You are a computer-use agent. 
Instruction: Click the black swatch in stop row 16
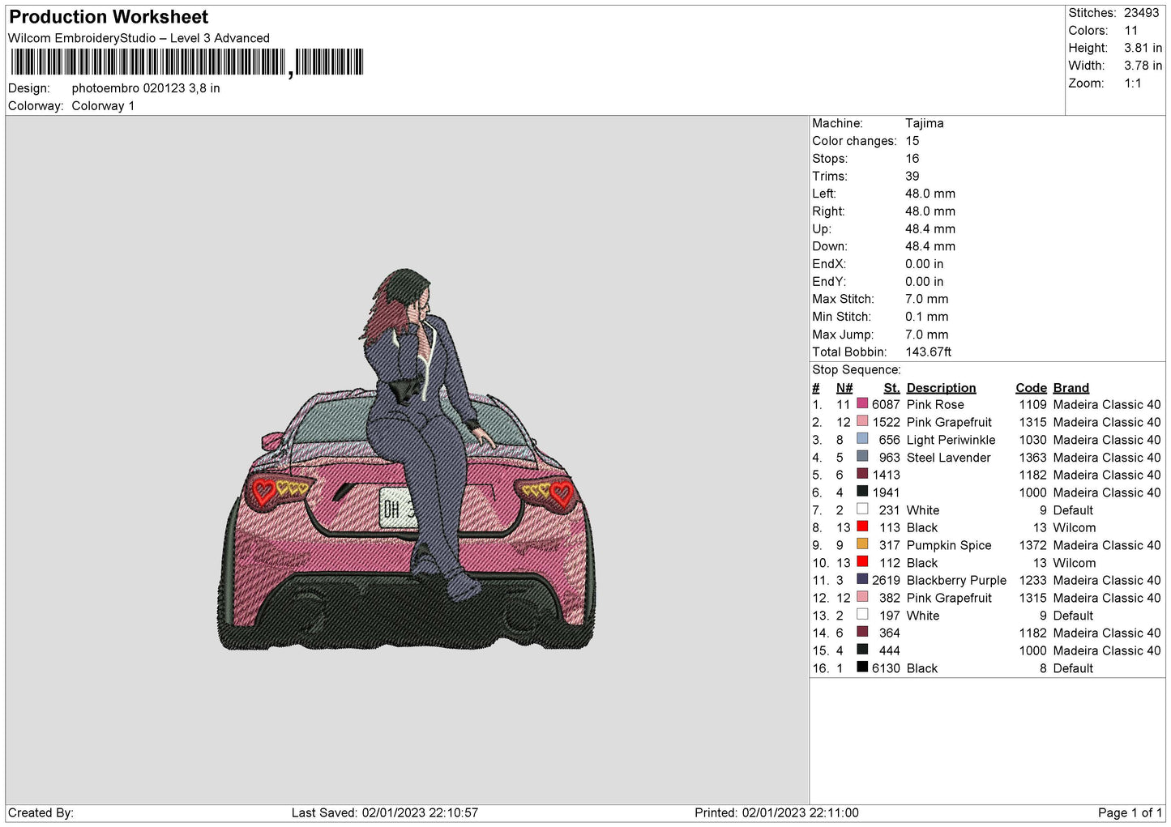point(862,667)
